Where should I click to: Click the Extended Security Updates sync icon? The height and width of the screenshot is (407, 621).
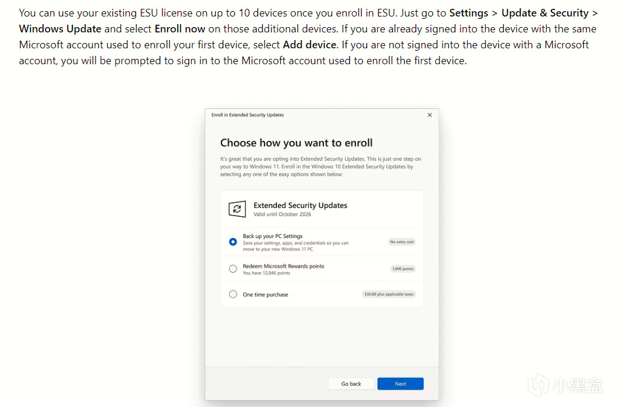coord(237,209)
